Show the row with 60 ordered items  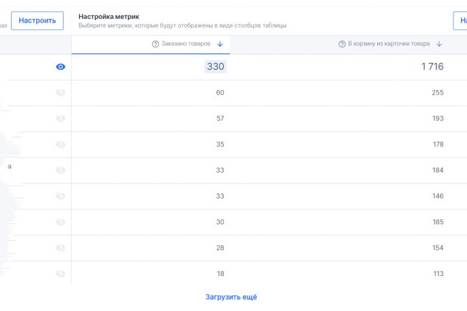tap(61, 93)
